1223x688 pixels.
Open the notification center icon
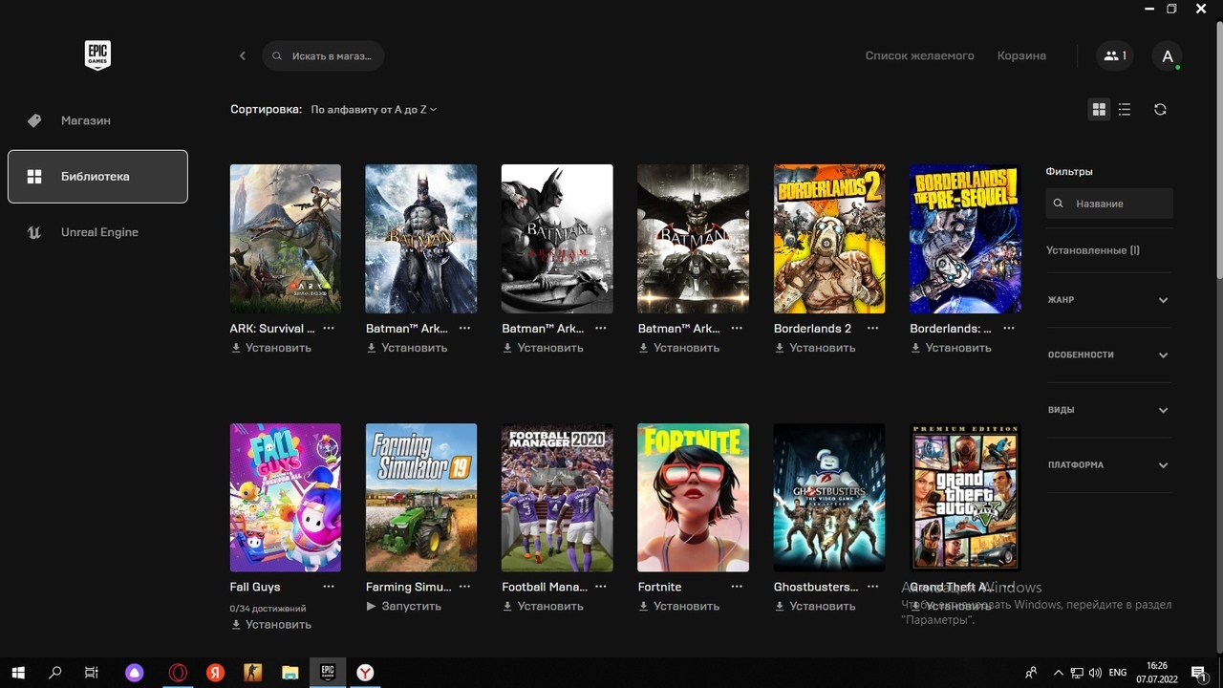click(x=1198, y=673)
